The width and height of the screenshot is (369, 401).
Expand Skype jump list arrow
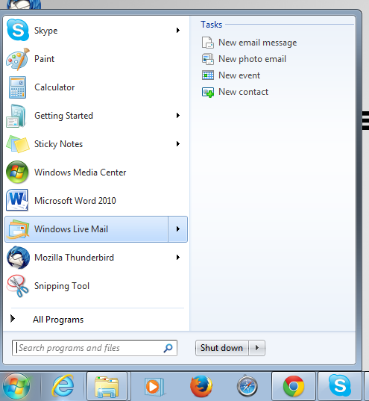178,31
